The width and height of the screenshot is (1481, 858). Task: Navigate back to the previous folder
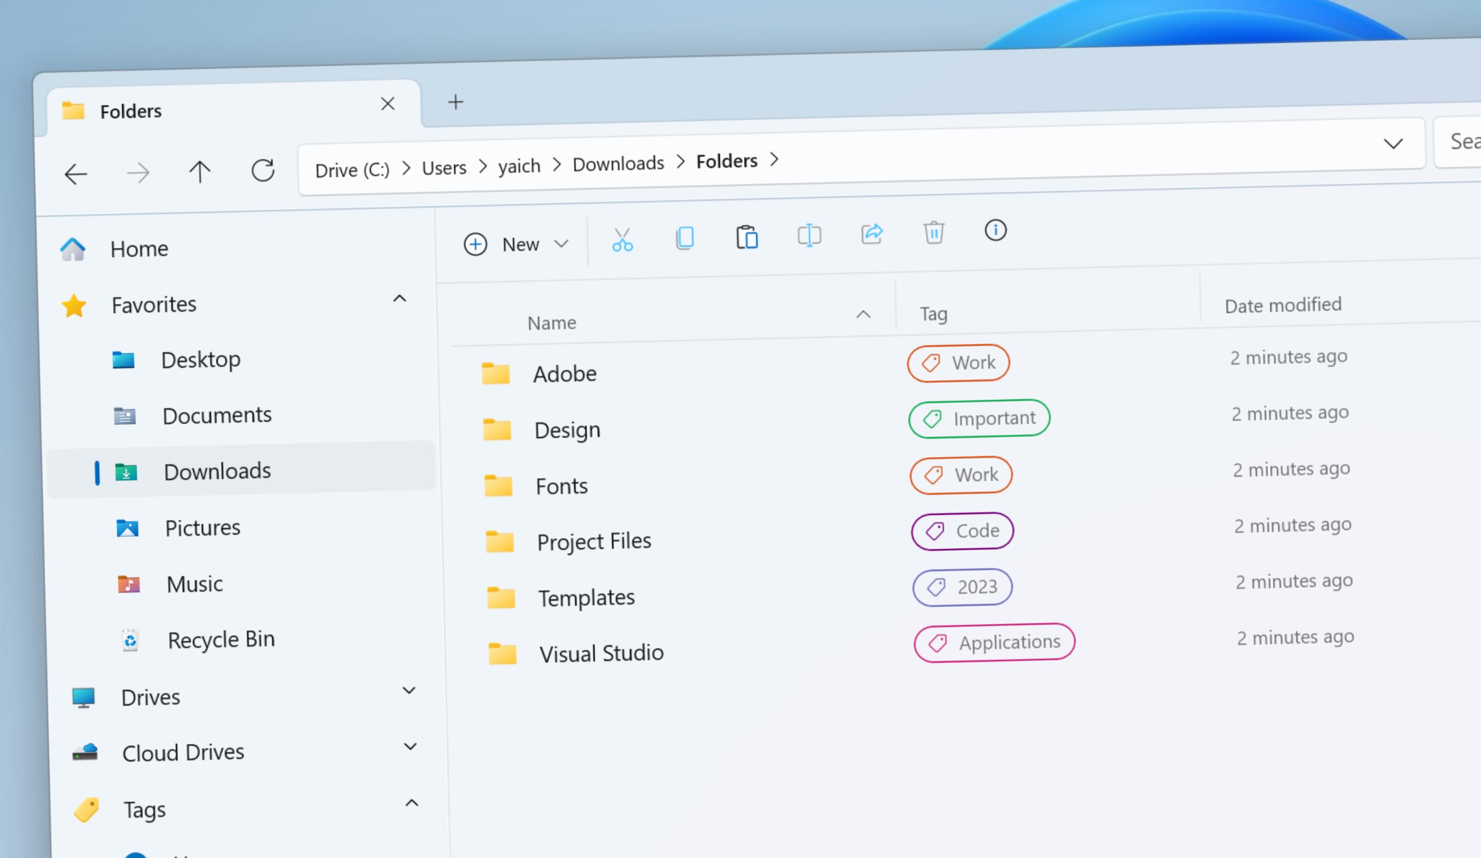75,174
